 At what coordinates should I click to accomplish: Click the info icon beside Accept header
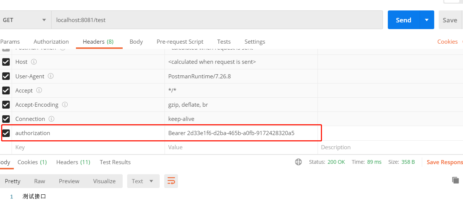point(39,90)
